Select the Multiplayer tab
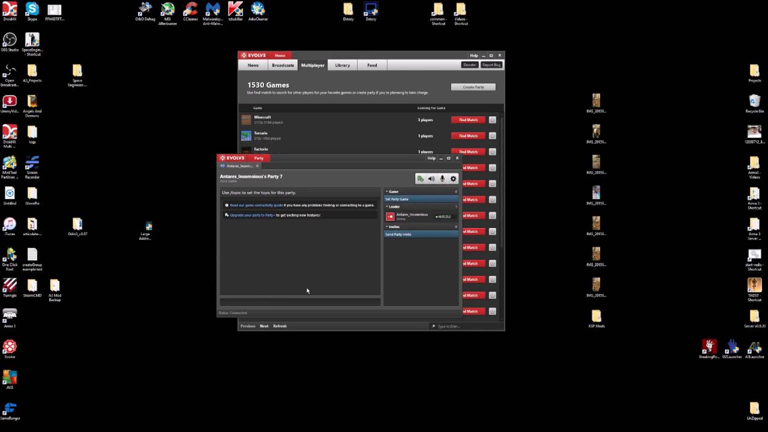The image size is (768, 432). click(x=313, y=65)
